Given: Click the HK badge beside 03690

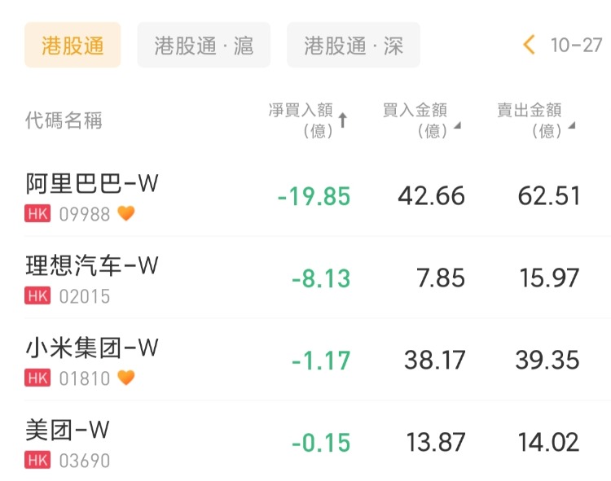Looking at the screenshot, I should pyautogui.click(x=37, y=460).
